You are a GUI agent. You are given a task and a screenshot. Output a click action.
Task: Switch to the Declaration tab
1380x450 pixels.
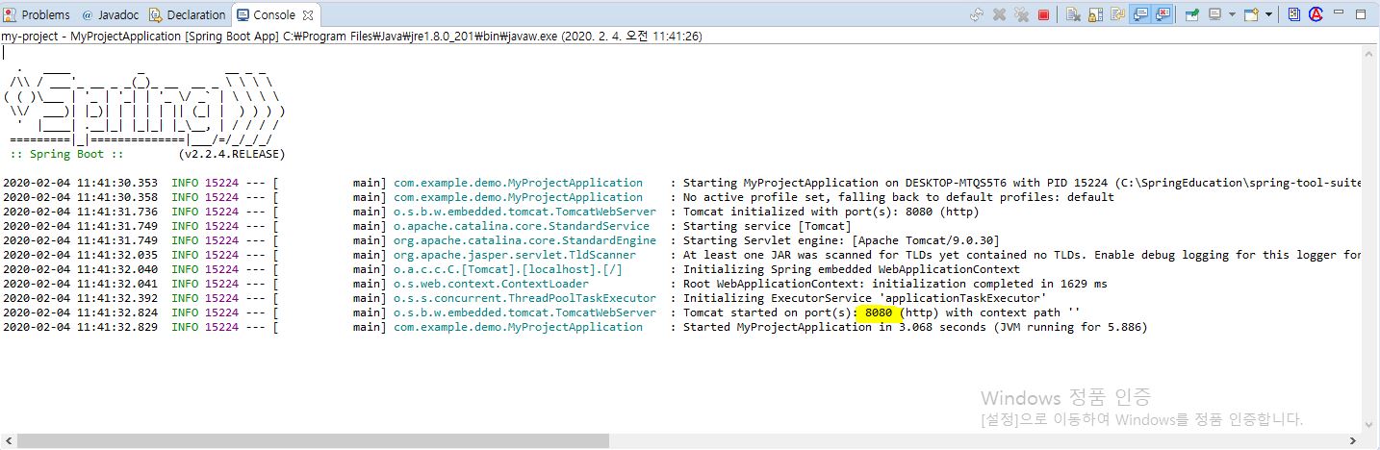click(188, 14)
